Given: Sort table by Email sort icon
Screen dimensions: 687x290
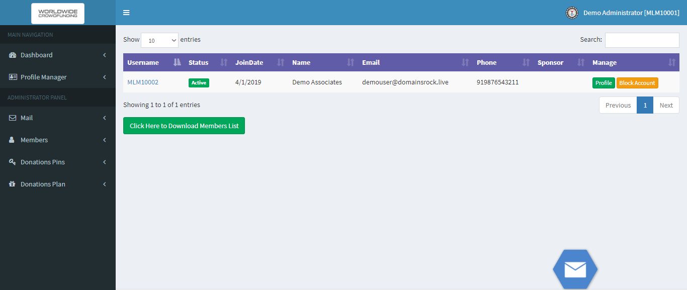Looking at the screenshot, I should pyautogui.click(x=465, y=62).
